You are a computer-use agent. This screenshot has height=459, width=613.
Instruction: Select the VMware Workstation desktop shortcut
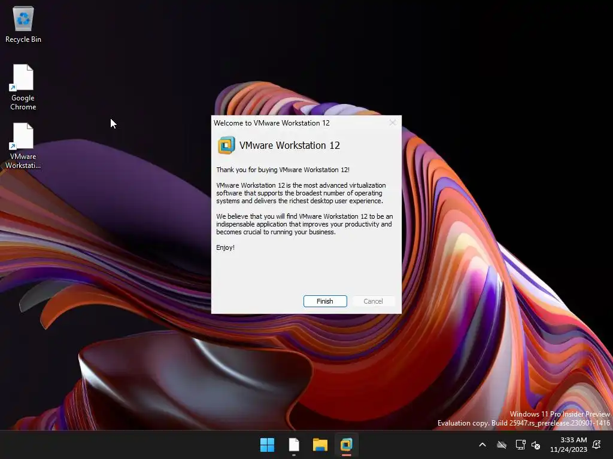coord(23,146)
